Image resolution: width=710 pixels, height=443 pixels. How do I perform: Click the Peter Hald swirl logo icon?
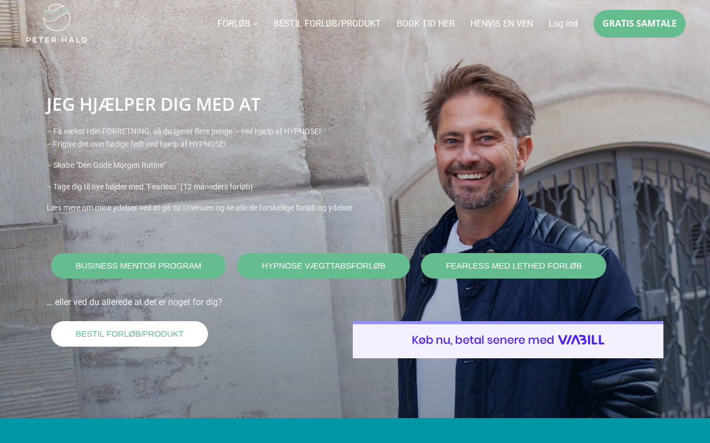click(x=58, y=18)
